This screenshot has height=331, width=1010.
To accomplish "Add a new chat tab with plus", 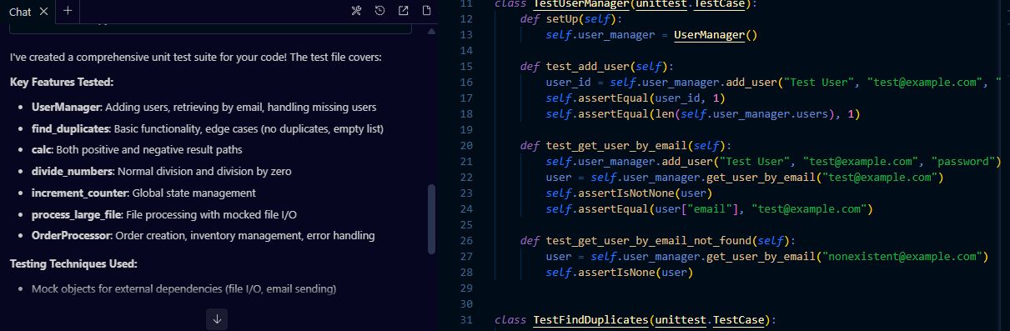I will coord(68,11).
